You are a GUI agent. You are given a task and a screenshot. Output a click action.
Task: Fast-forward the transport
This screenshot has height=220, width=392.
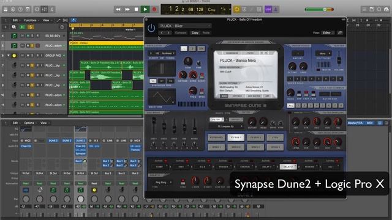pos(127,10)
